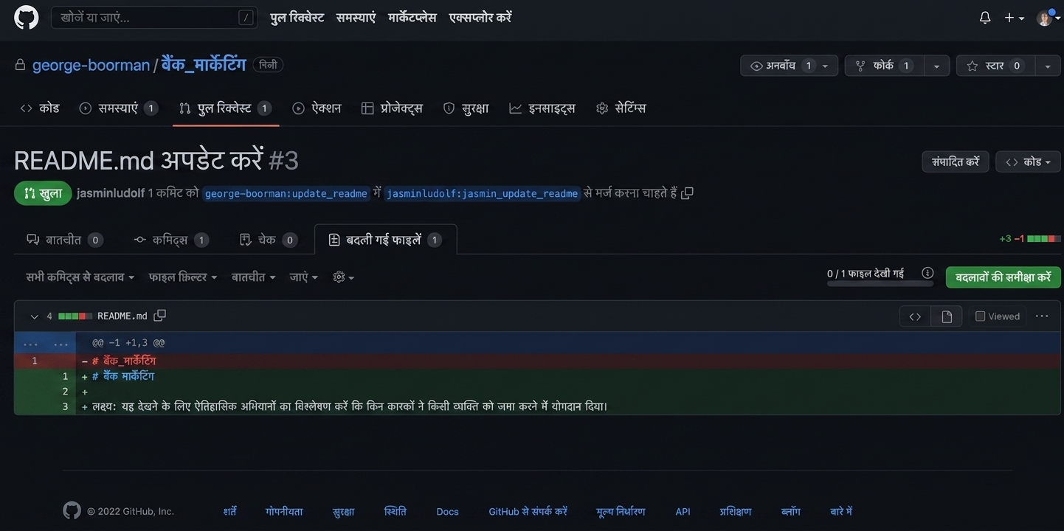Open the jasminludolf author link

[111, 193]
